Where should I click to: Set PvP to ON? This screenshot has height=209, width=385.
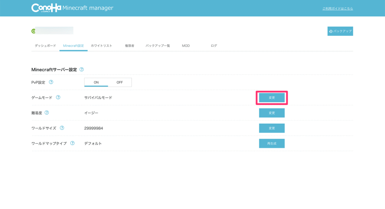[x=96, y=82]
